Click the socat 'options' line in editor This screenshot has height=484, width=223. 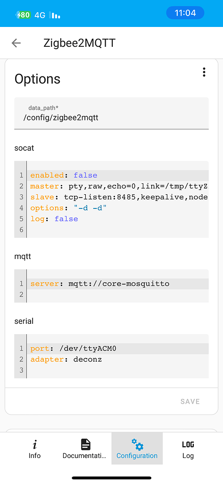118,208
